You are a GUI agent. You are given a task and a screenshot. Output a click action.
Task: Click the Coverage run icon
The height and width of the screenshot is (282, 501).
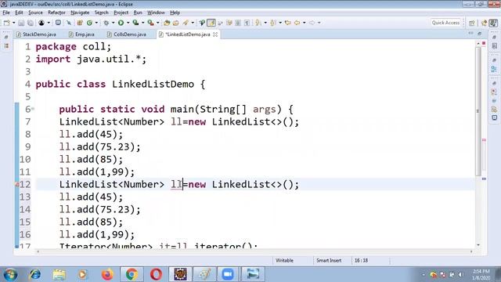135,23
